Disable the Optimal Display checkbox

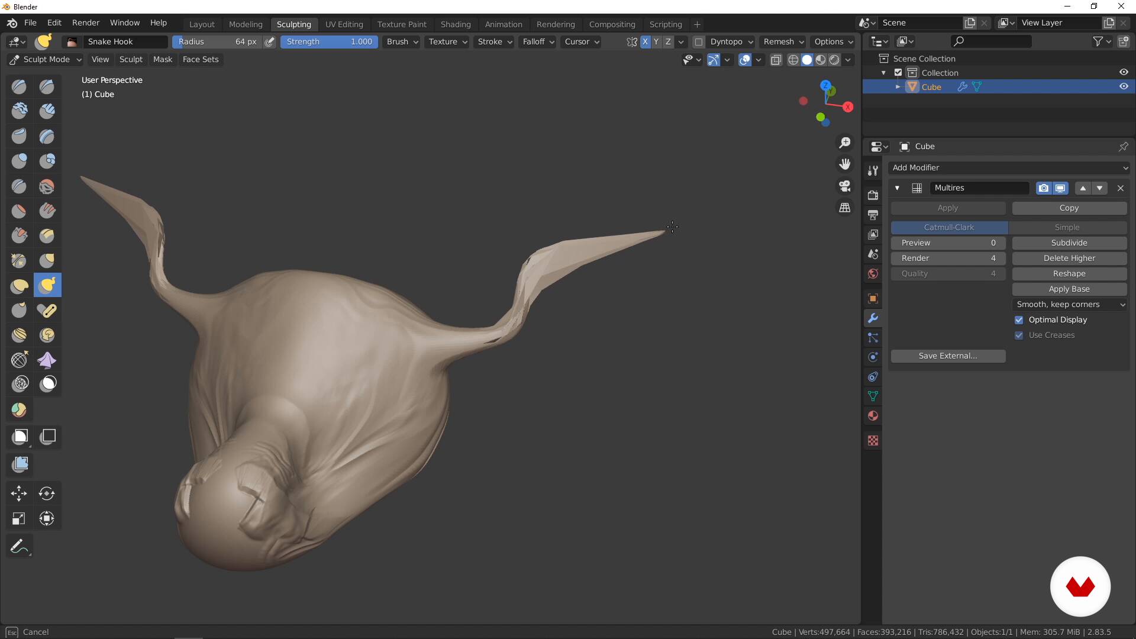pos(1019,320)
